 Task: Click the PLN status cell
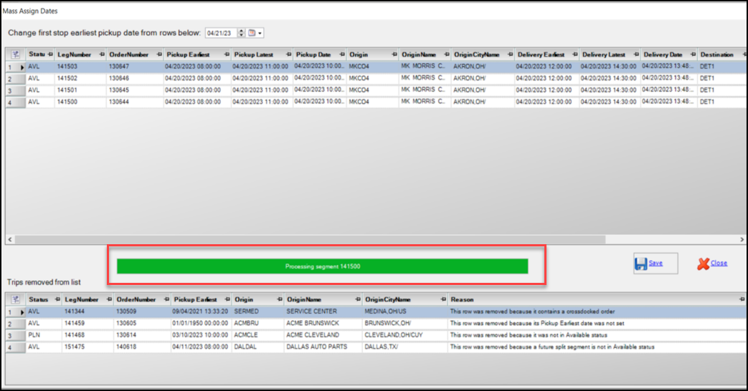[44, 335]
